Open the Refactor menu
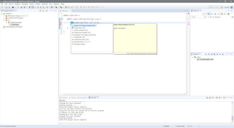 pos(18,4)
